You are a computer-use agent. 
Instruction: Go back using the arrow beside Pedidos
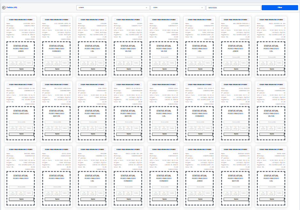4,7
